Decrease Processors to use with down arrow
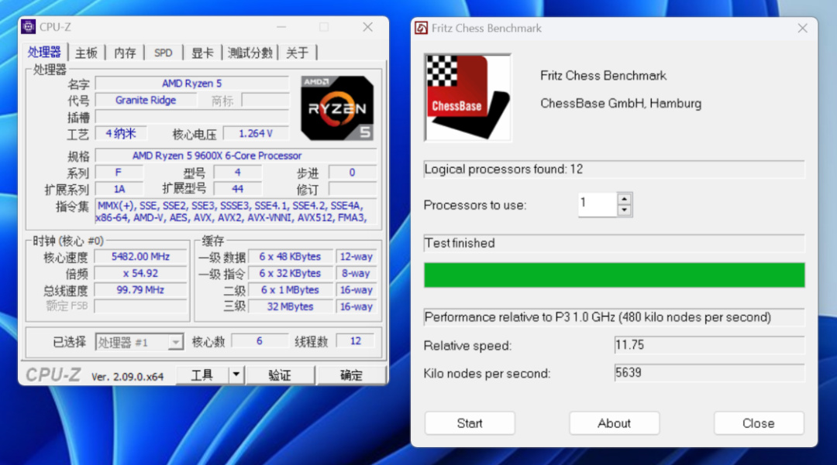837x465 pixels. point(624,210)
